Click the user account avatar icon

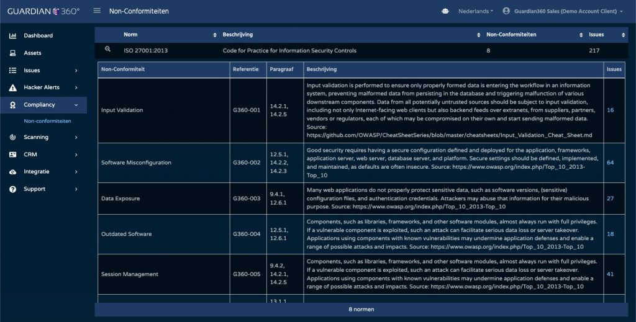click(x=506, y=11)
